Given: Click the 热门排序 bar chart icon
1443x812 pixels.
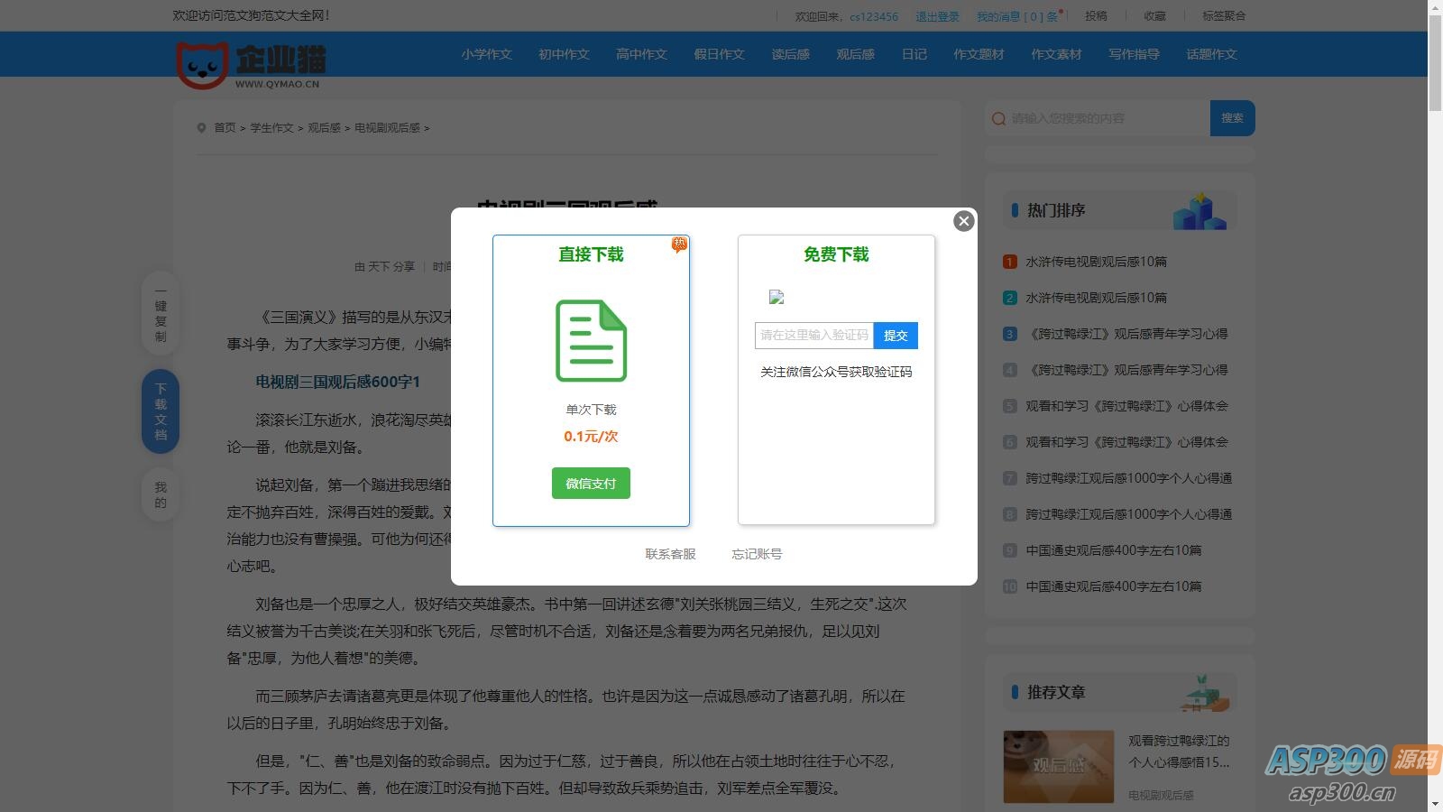Looking at the screenshot, I should coord(1200,209).
